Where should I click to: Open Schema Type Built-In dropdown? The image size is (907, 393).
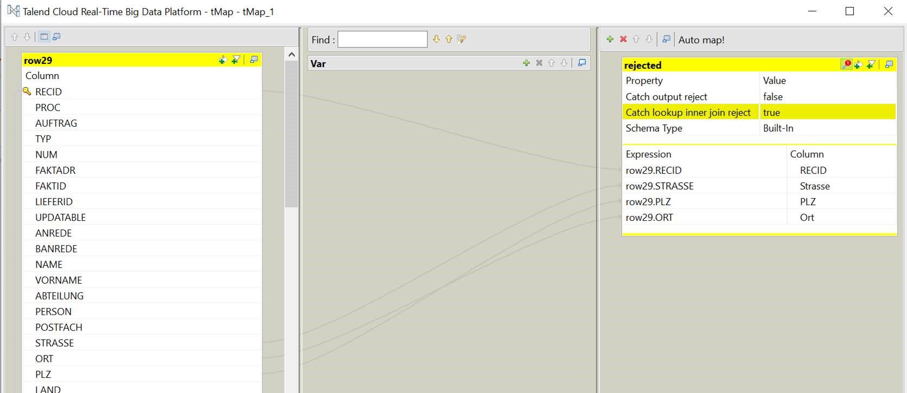(827, 128)
